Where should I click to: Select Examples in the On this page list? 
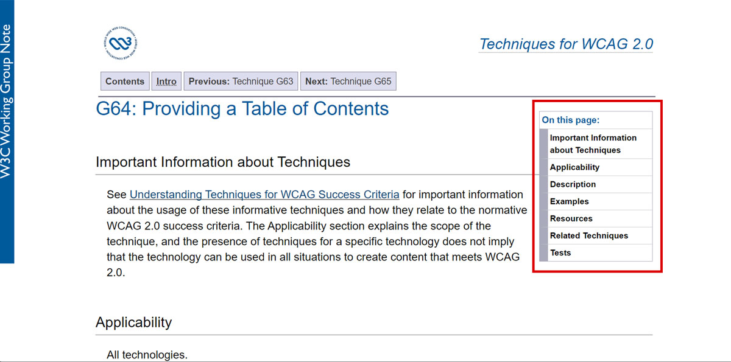[x=569, y=201]
